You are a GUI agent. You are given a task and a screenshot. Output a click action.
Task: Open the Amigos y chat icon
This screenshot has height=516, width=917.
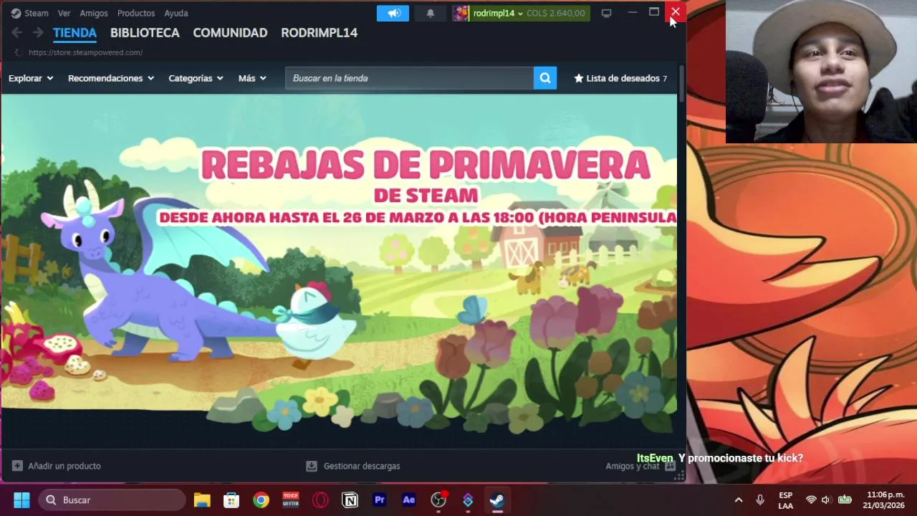(x=670, y=466)
